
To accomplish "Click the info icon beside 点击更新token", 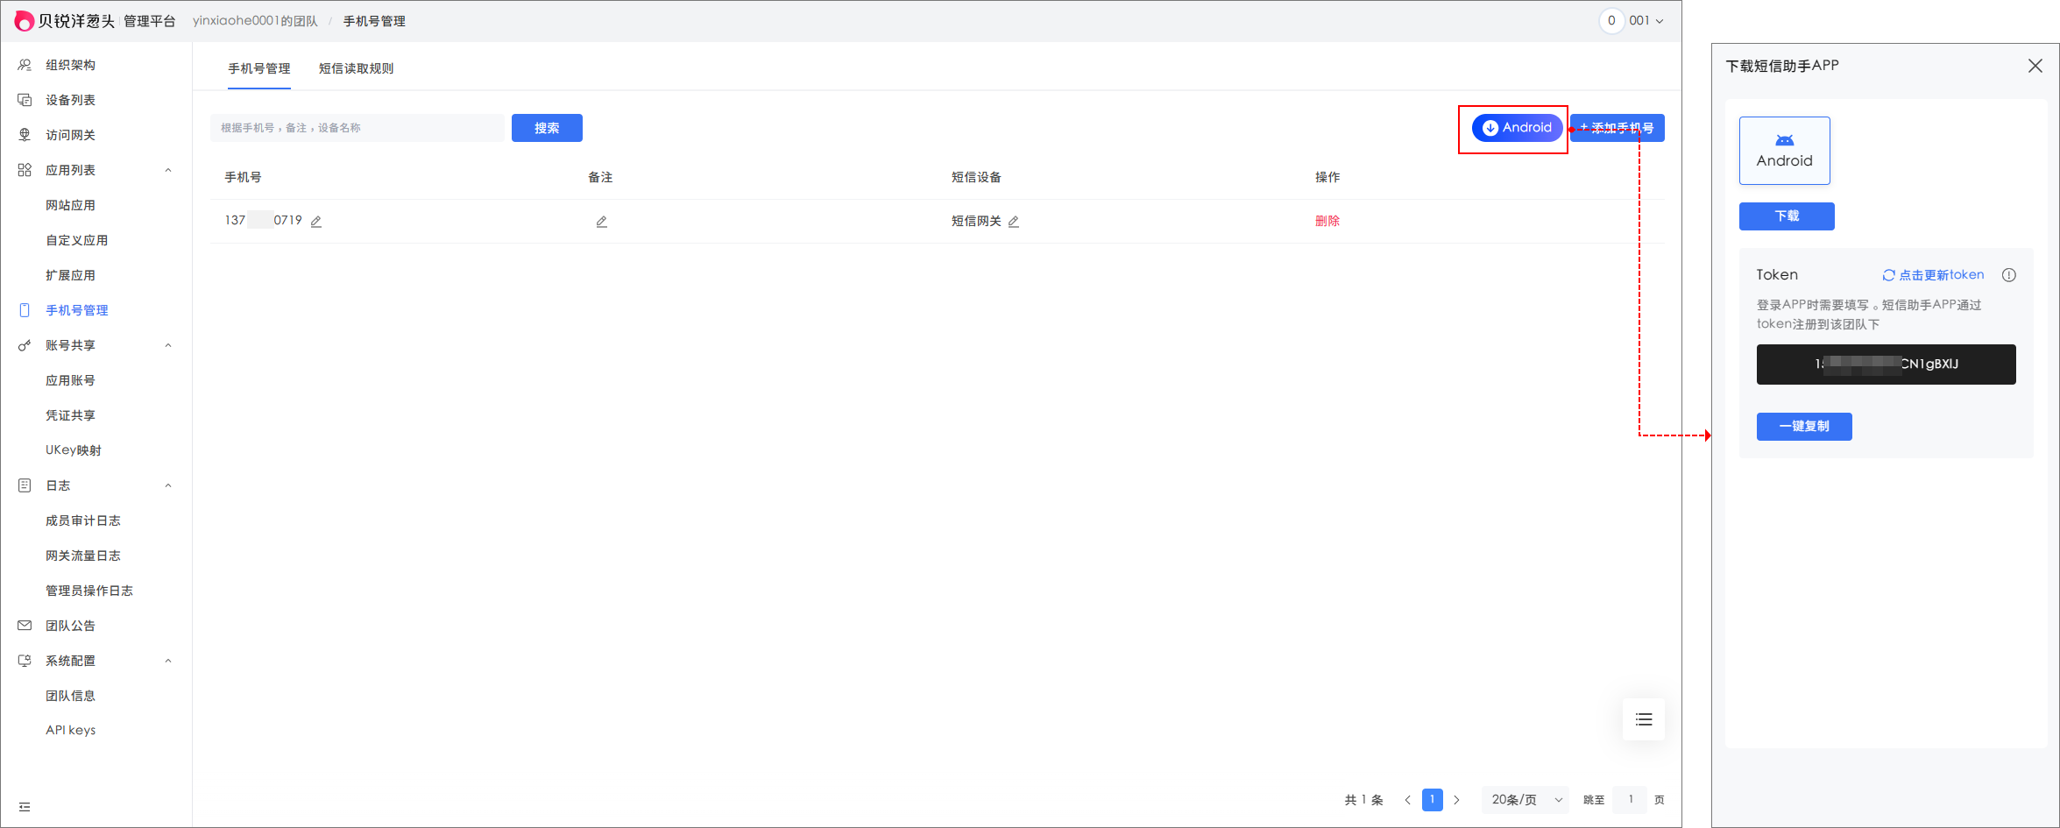I will [x=2009, y=275].
